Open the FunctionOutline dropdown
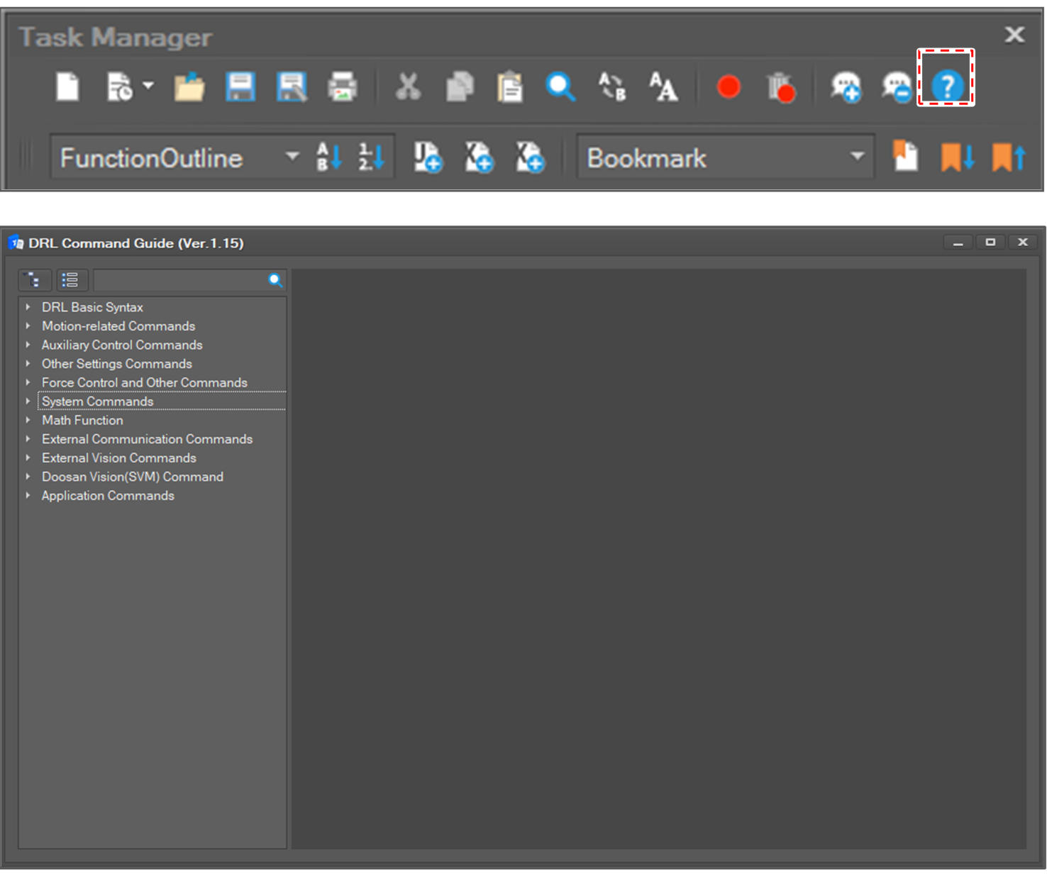Viewport: 1047px width, 878px height. [292, 157]
